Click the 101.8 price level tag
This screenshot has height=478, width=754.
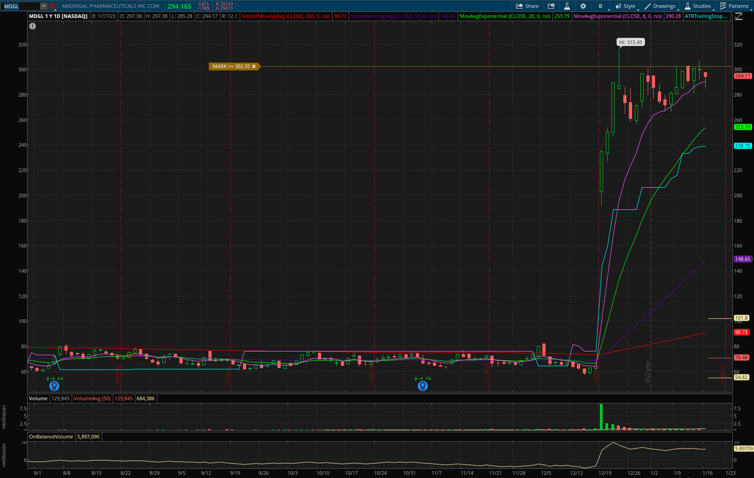pos(741,318)
